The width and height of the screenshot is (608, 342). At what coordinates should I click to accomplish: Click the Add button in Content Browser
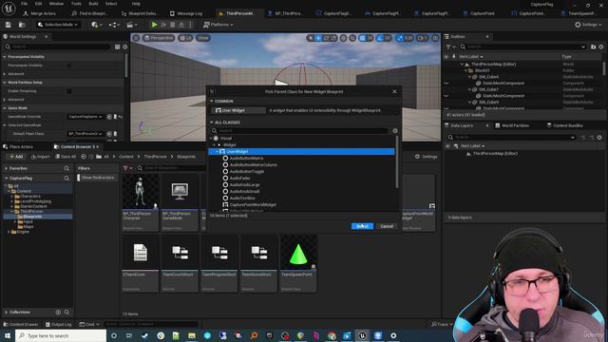16,157
